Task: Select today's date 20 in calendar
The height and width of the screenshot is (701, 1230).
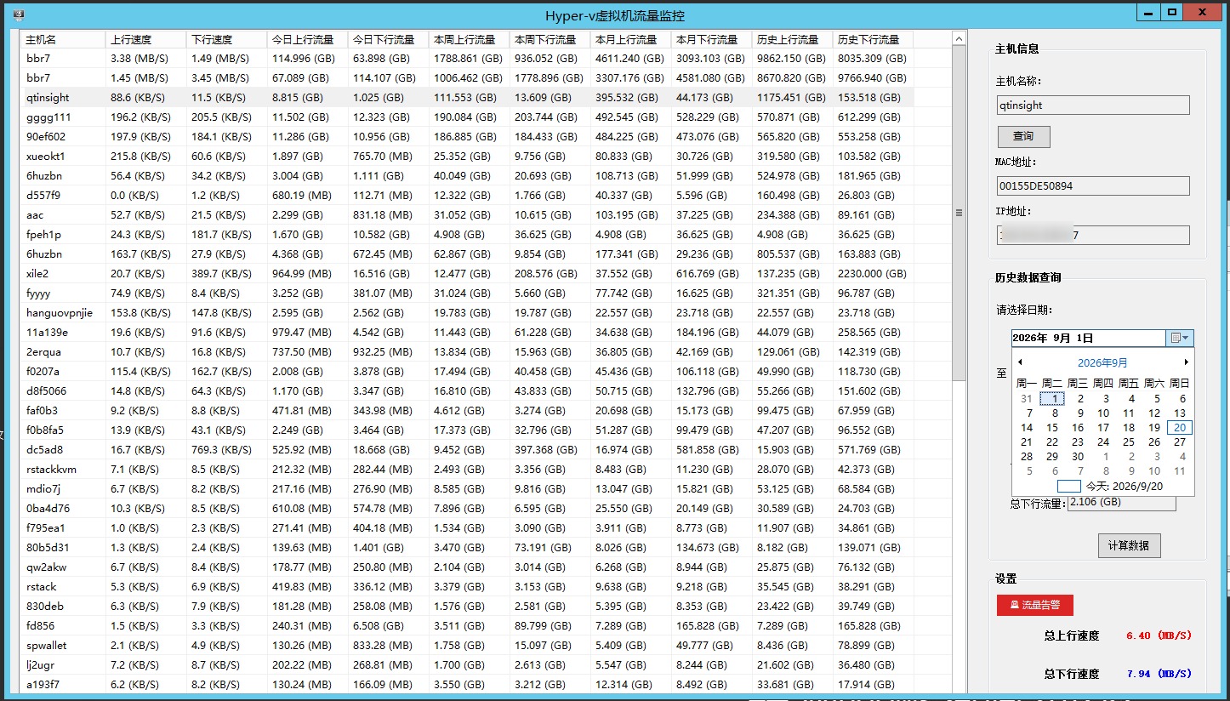Action: (x=1180, y=428)
